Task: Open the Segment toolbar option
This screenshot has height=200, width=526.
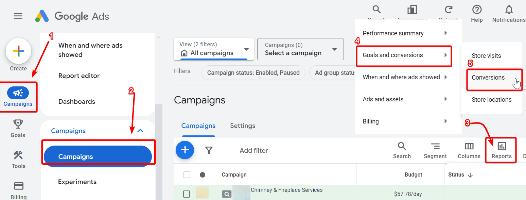Action: tap(435, 150)
